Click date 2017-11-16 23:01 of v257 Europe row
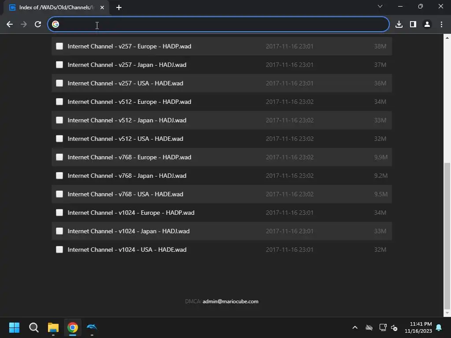Image resolution: width=451 pixels, height=338 pixels. [x=289, y=46]
